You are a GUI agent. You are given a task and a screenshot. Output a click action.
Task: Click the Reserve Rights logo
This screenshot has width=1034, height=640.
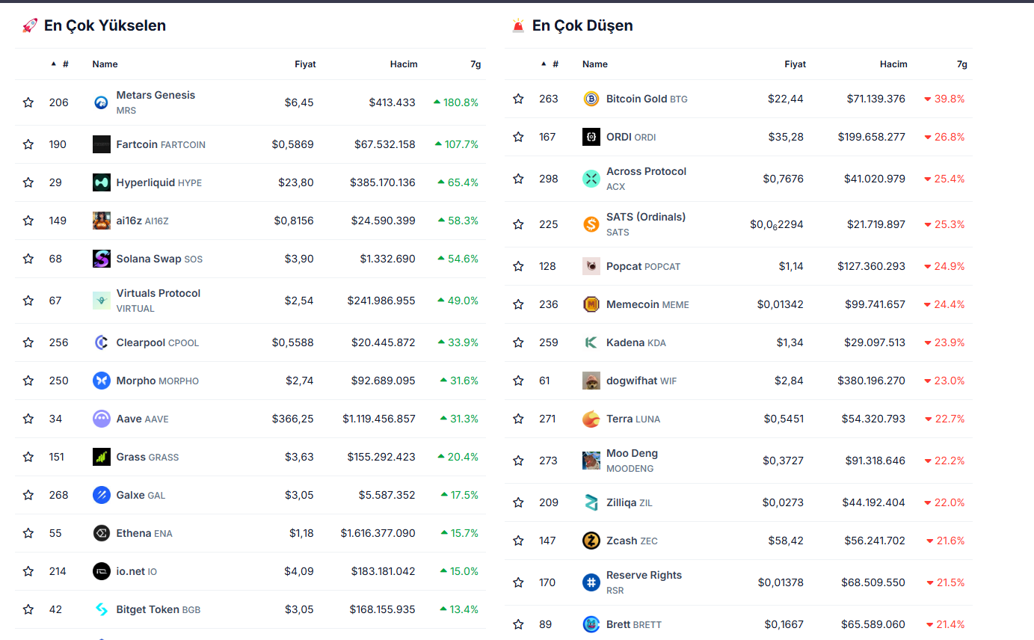click(x=591, y=582)
